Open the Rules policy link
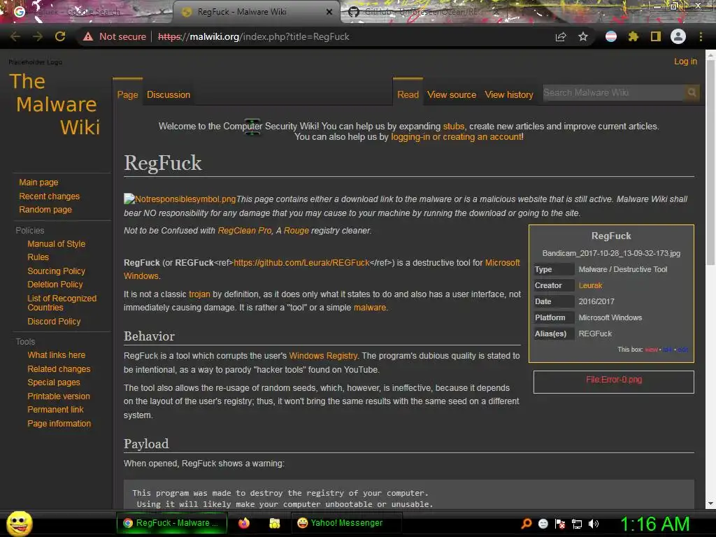716x537 pixels. tap(38, 257)
